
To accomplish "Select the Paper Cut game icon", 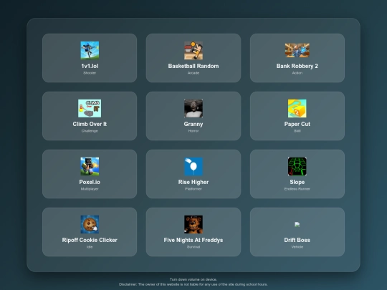I will pyautogui.click(x=297, y=108).
